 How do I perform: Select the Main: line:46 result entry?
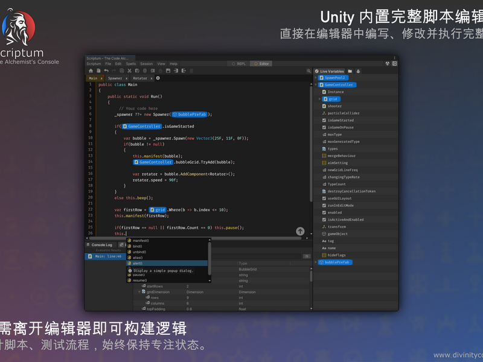pyautogui.click(x=105, y=256)
